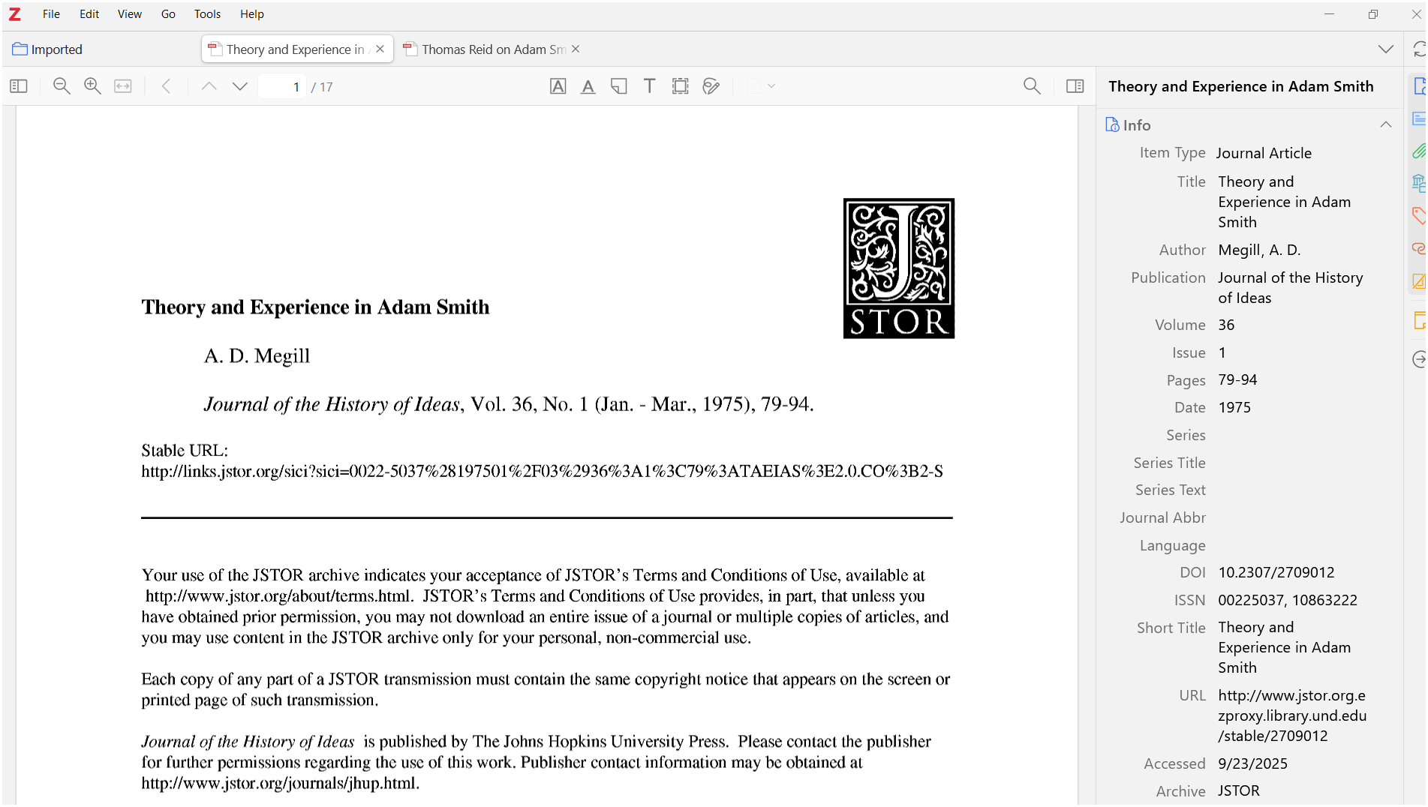
Task: Open the Go menu
Action: [x=168, y=14]
